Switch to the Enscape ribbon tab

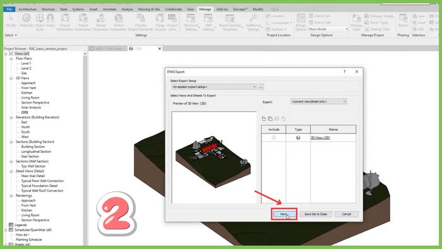coord(240,9)
